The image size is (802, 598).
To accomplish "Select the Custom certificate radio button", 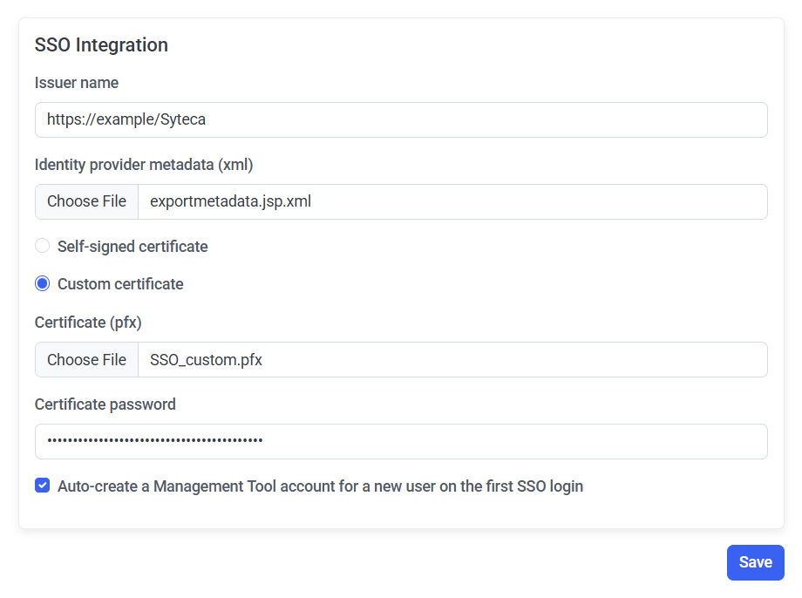I will [42, 283].
